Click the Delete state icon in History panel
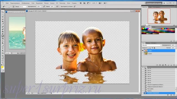Image resolution: width=177 pixels, height=99 pixels. click(x=174, y=95)
